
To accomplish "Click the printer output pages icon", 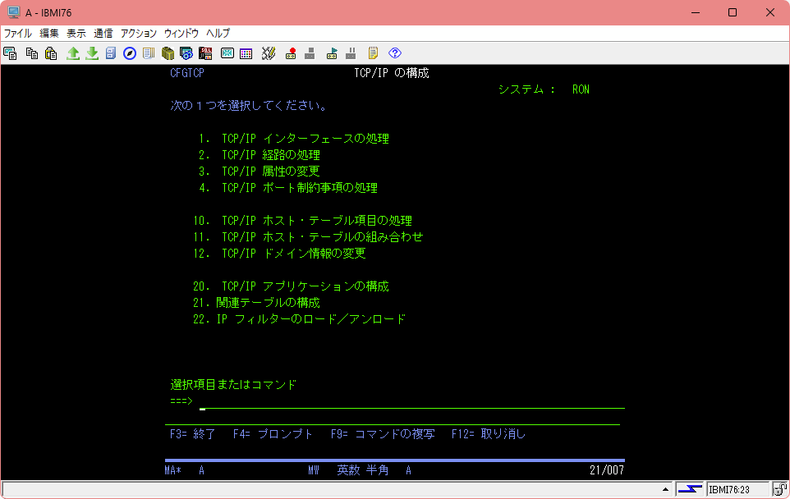I will pyautogui.click(x=149, y=53).
